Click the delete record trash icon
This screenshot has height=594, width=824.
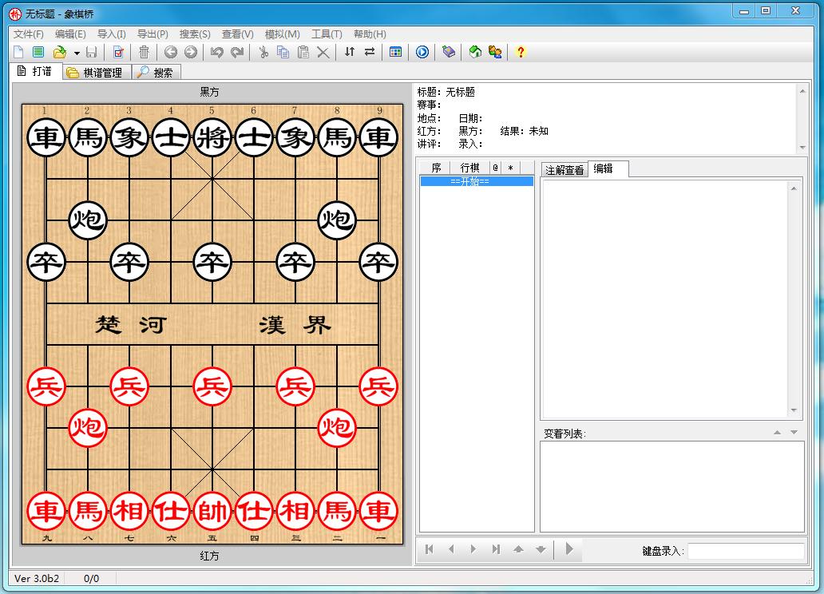click(146, 52)
